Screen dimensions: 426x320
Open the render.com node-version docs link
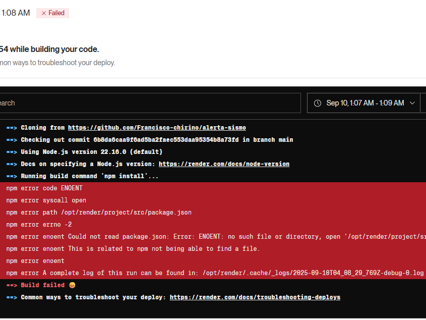(224, 164)
